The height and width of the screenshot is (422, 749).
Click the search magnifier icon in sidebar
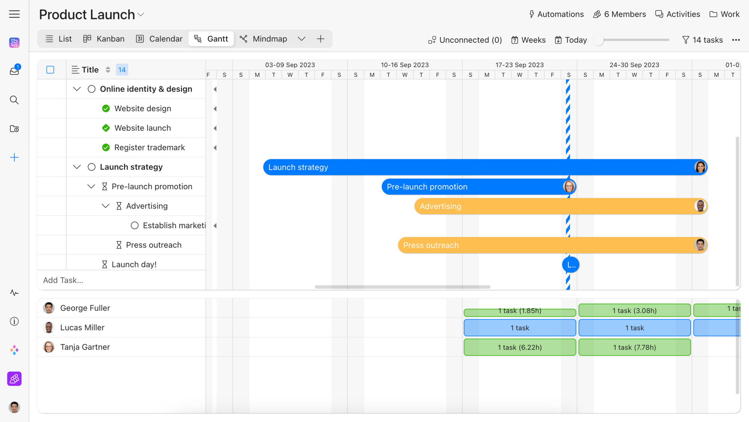(14, 100)
